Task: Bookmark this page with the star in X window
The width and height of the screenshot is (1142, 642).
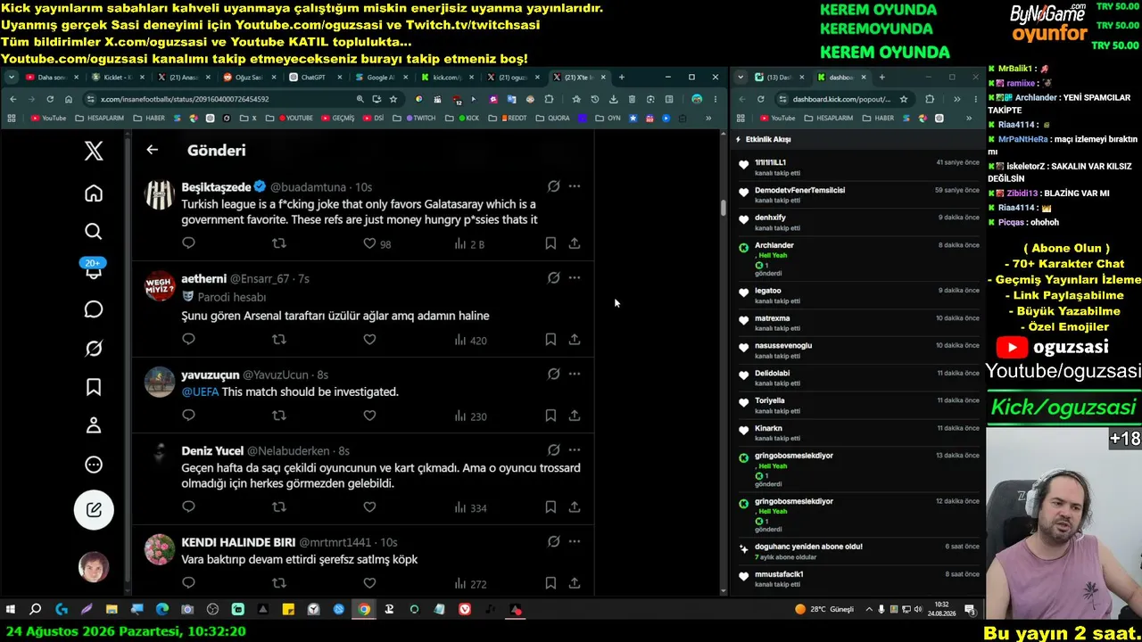Action: tap(393, 99)
